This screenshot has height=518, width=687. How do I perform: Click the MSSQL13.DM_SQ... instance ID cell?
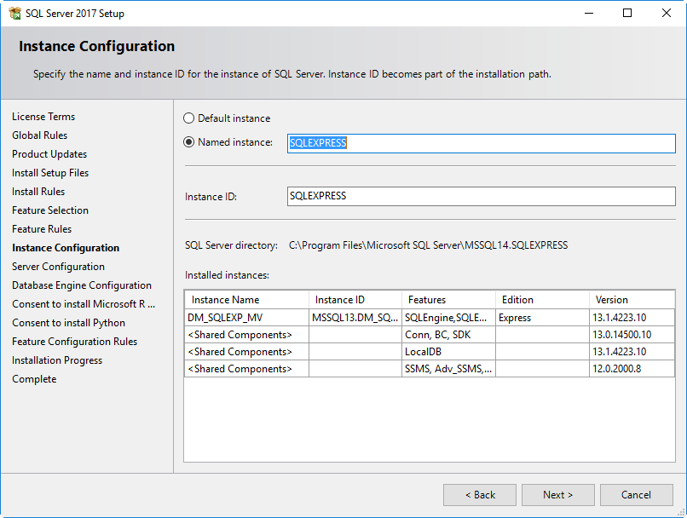[355, 318]
